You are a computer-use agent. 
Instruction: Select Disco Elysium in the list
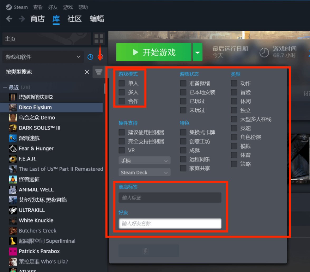tap(51, 107)
